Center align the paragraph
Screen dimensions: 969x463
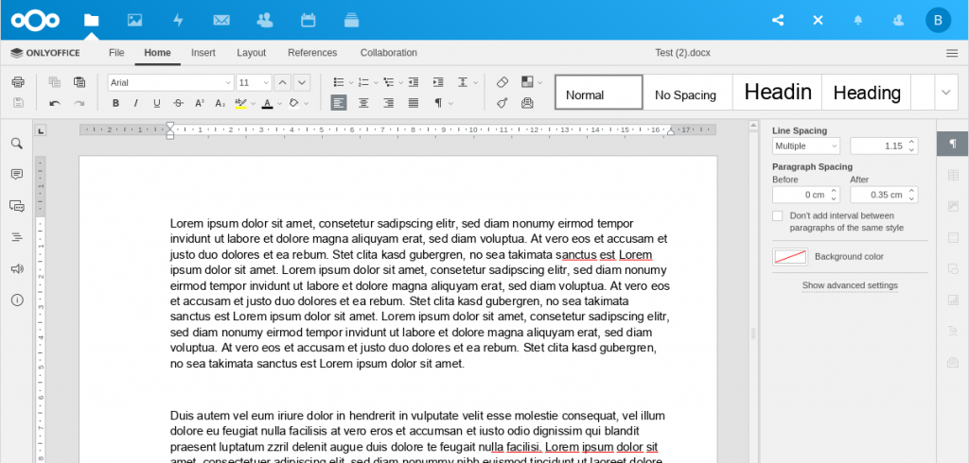coord(363,103)
